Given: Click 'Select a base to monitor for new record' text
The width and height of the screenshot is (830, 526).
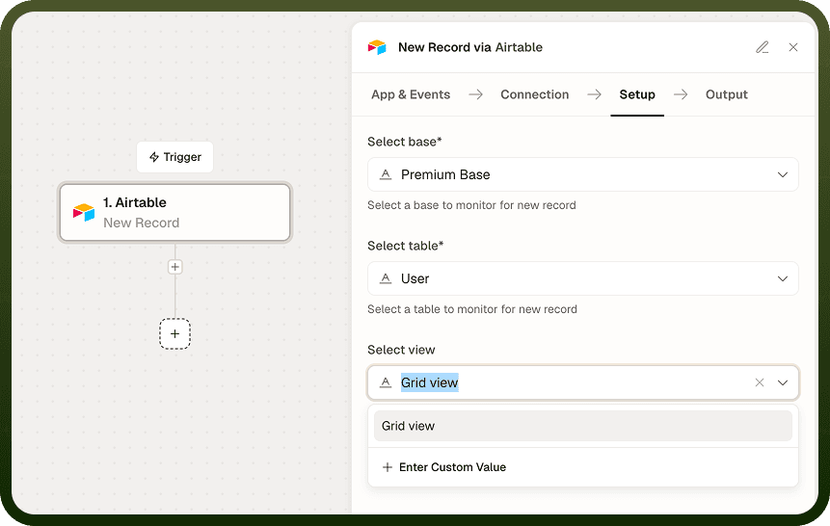Looking at the screenshot, I should pyautogui.click(x=471, y=205).
